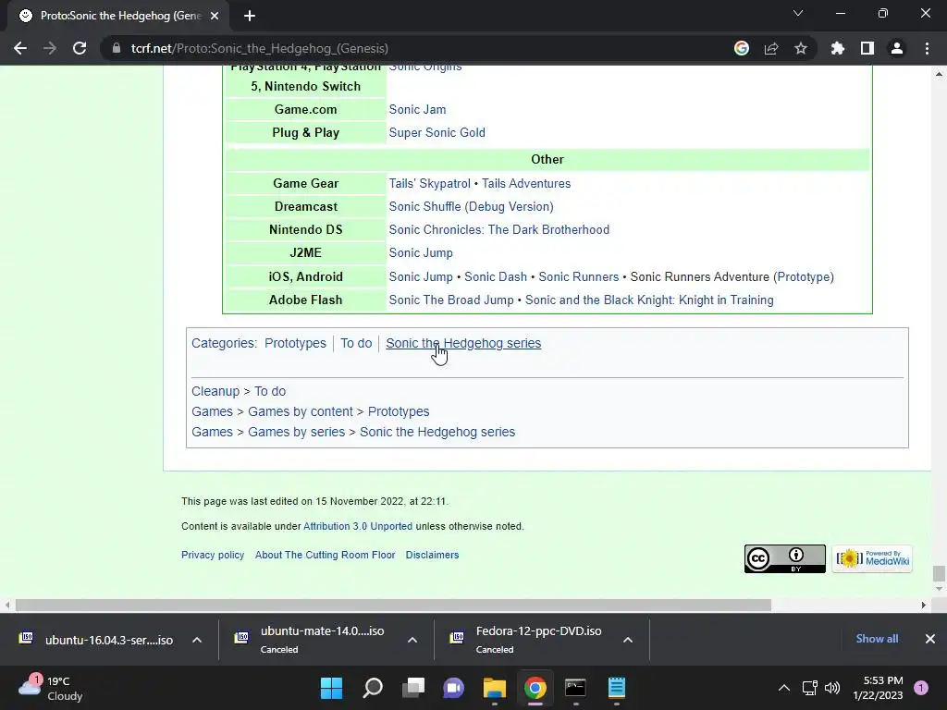The height and width of the screenshot is (710, 947).
Task: Click the forward navigation arrow
Action: pyautogui.click(x=50, y=48)
